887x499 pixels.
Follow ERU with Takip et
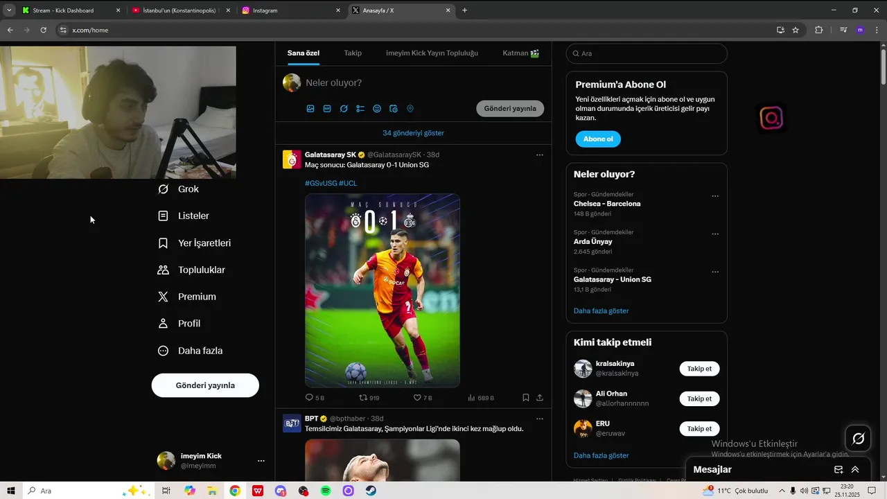(699, 428)
